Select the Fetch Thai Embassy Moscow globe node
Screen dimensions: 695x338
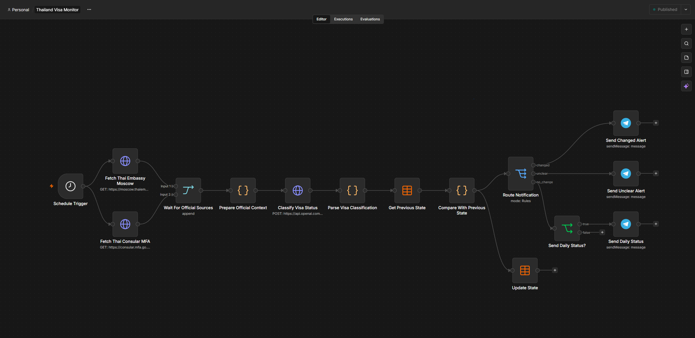point(125,161)
